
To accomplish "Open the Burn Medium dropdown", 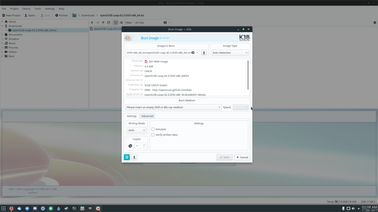I will (173, 107).
